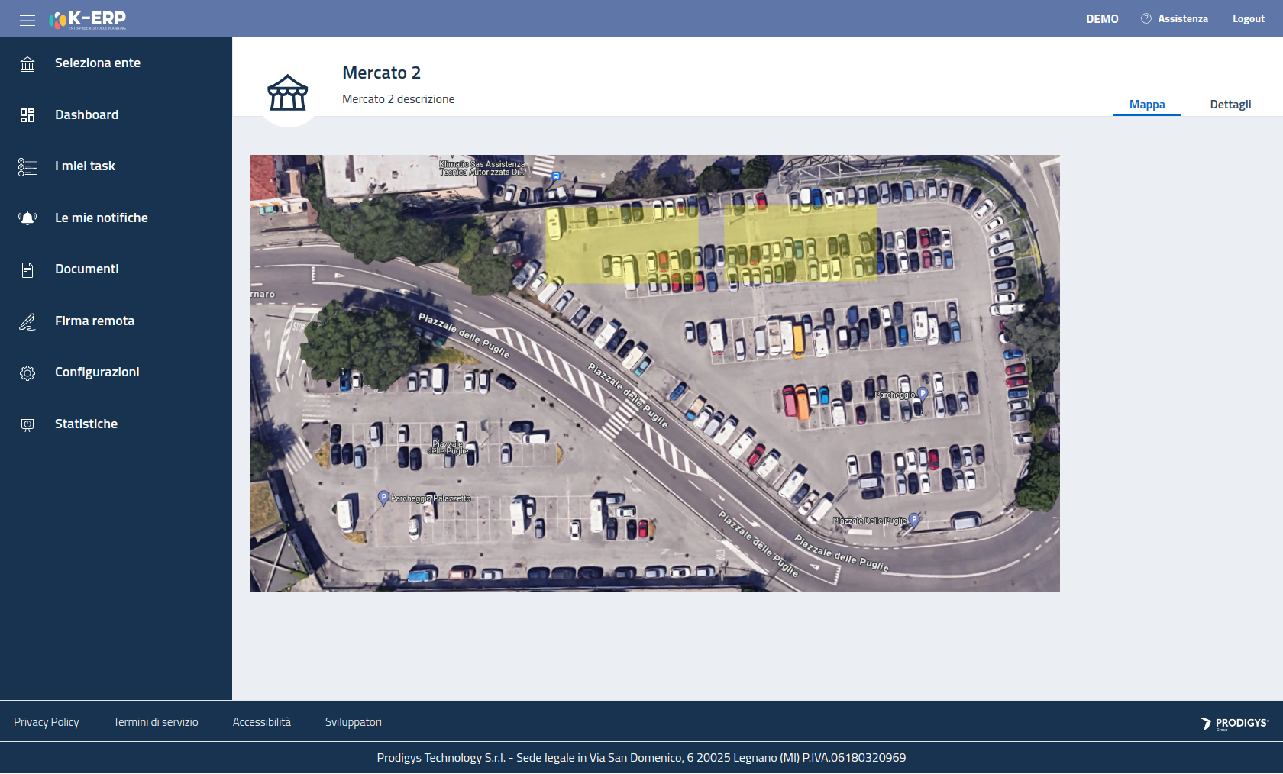The image size is (1283, 774).
Task: Select the Mappa tab
Action: click(x=1147, y=105)
